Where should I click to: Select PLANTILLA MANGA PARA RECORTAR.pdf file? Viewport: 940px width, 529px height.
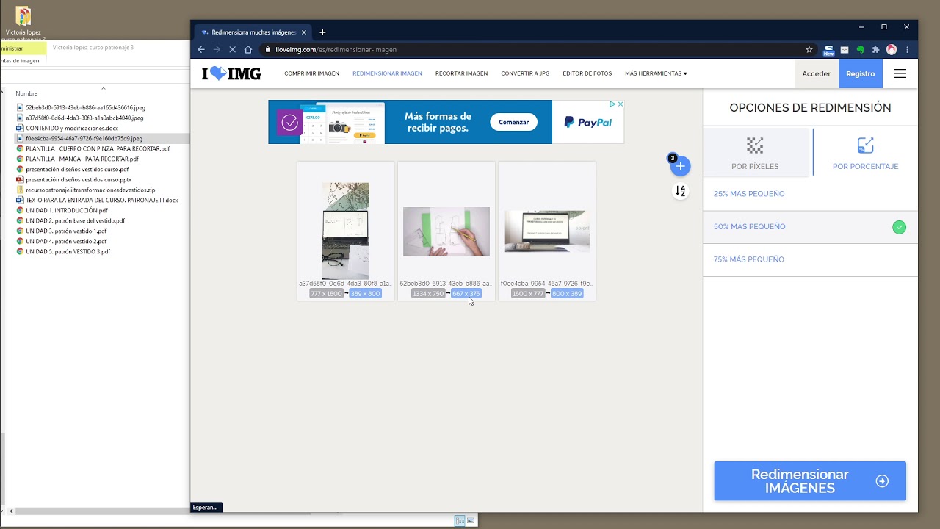82,159
